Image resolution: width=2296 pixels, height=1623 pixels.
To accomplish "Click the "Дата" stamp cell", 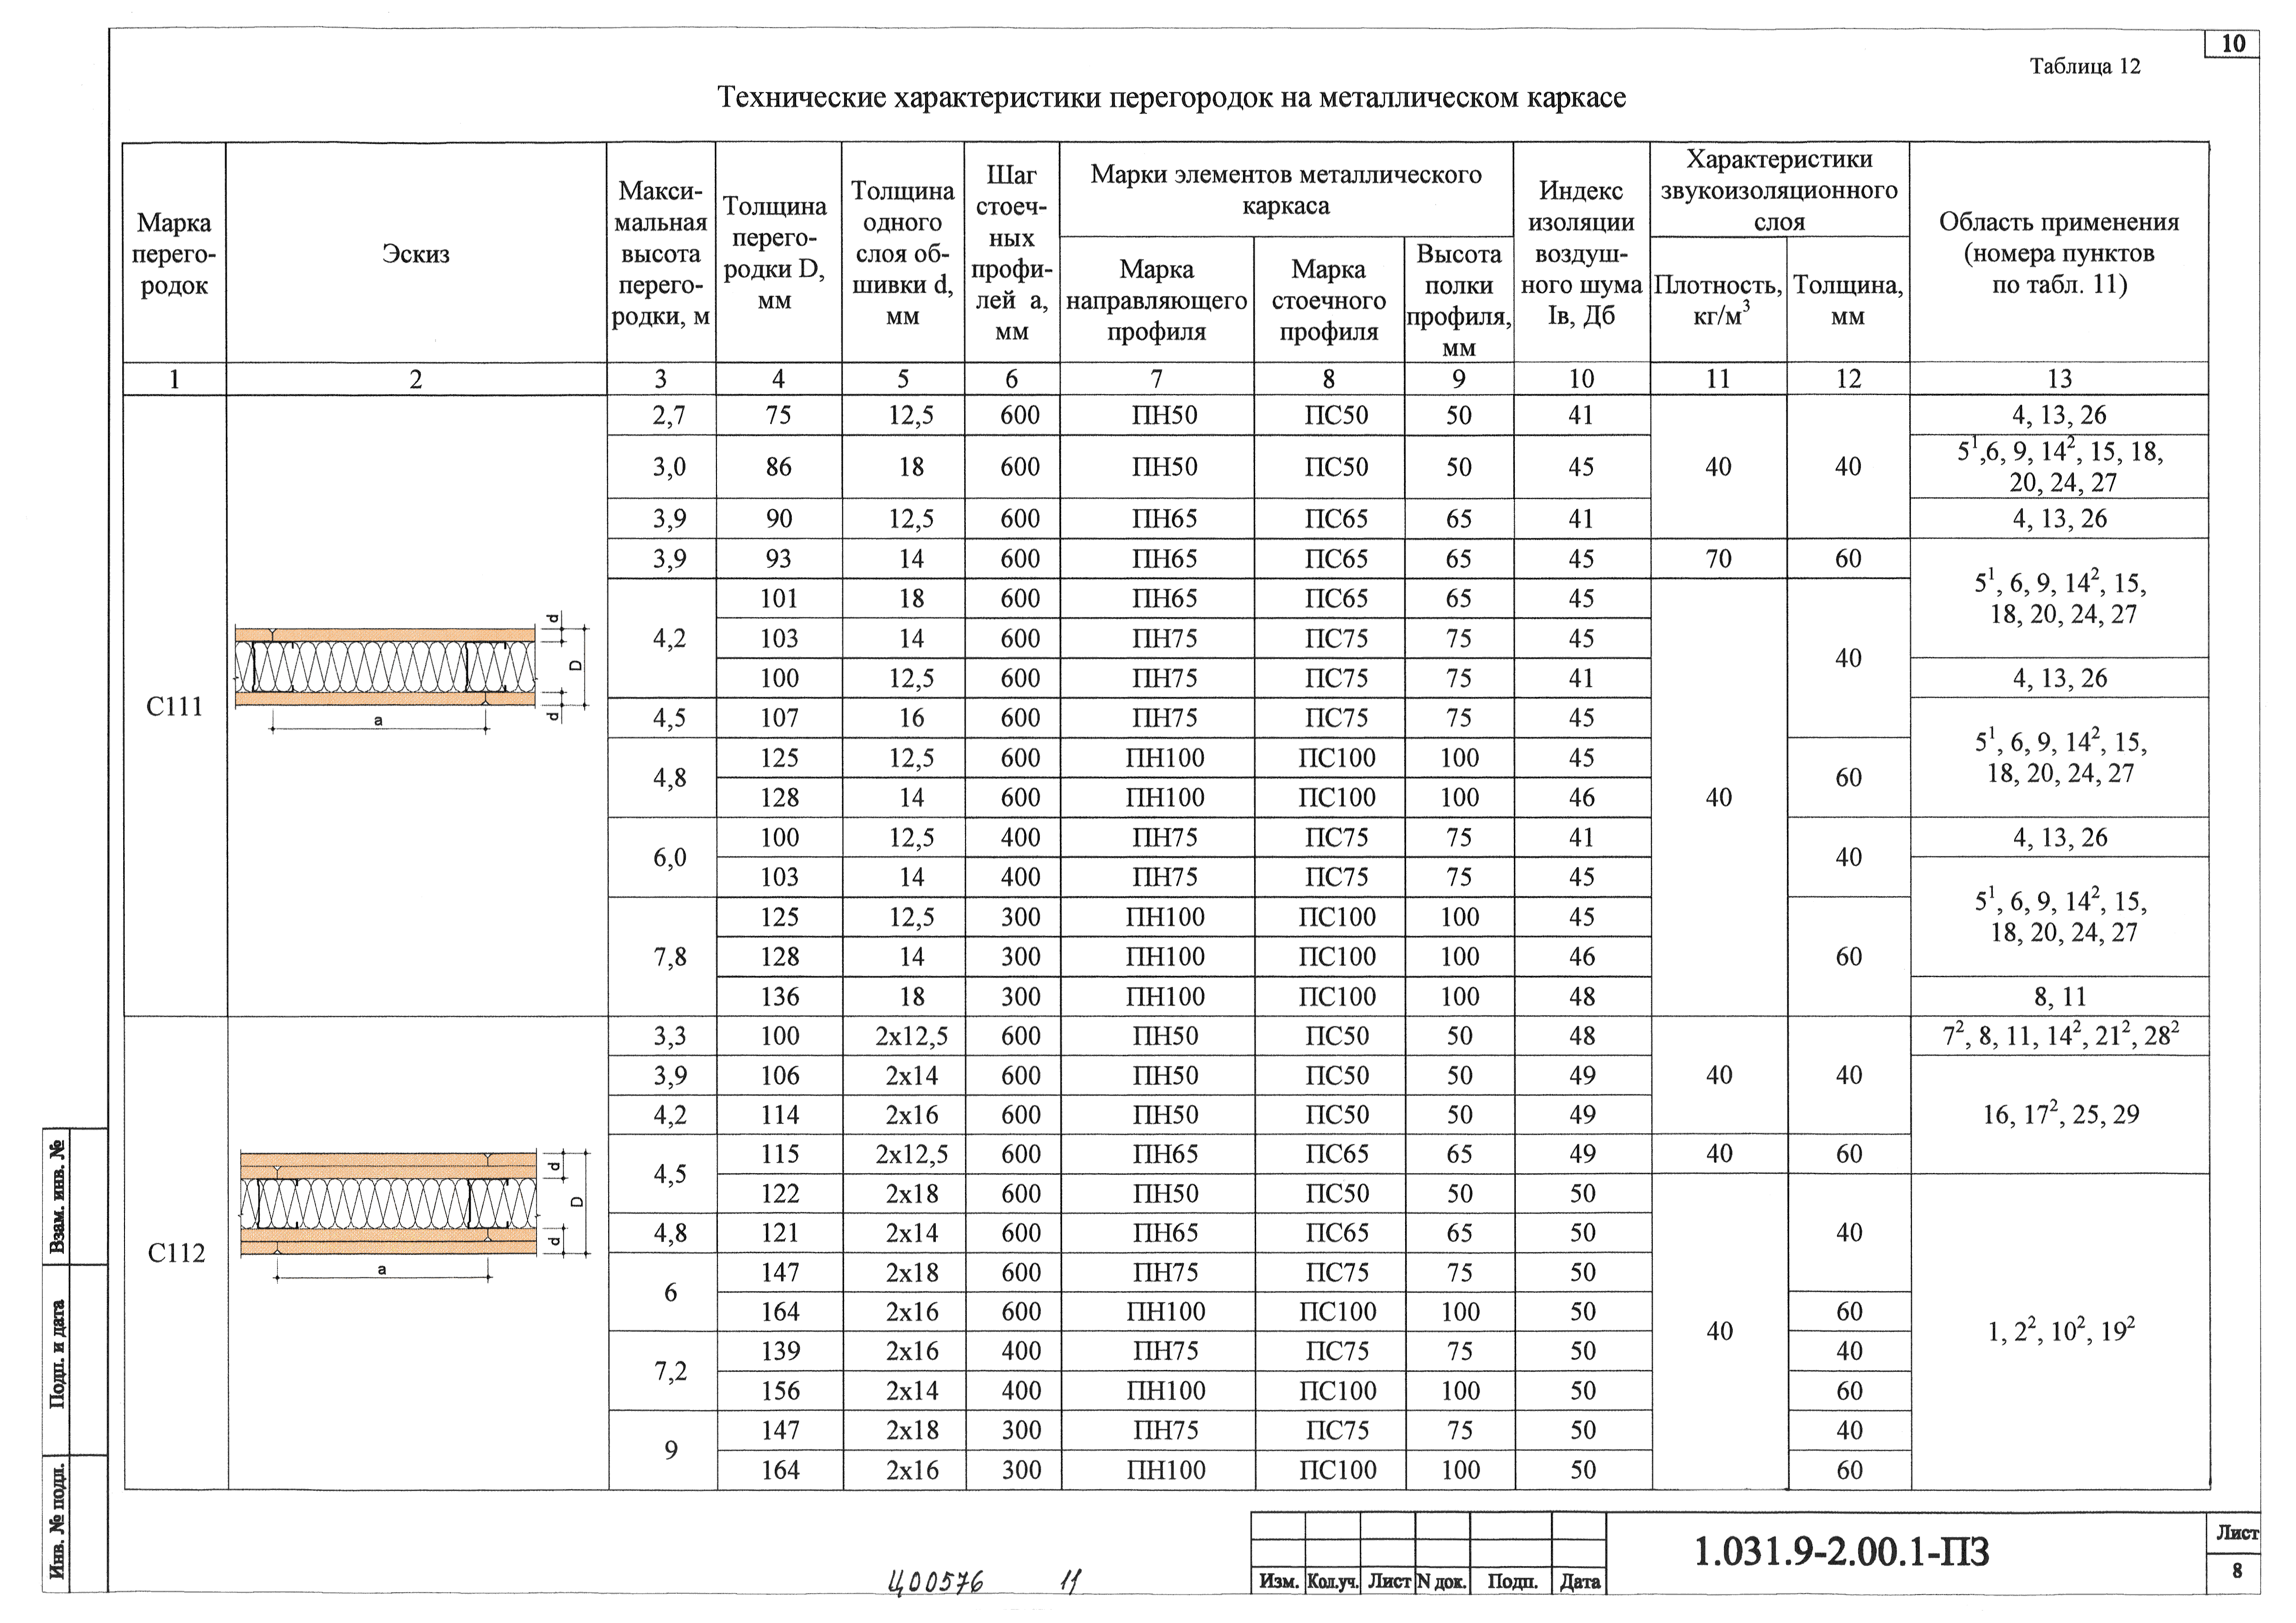I will [x=1579, y=1581].
